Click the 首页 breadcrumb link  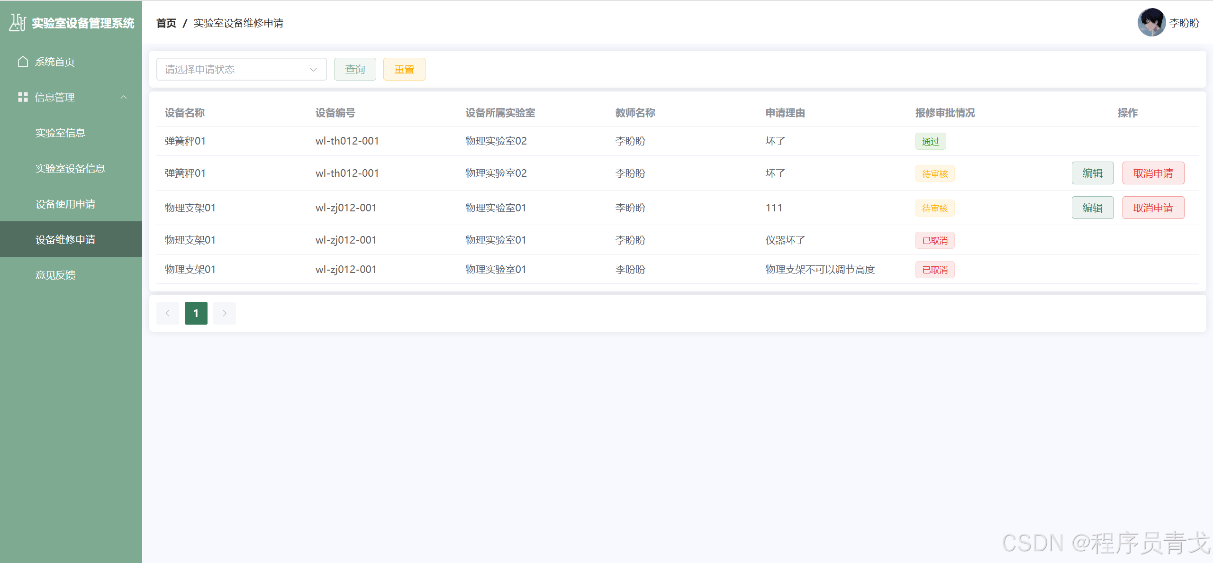(x=165, y=23)
